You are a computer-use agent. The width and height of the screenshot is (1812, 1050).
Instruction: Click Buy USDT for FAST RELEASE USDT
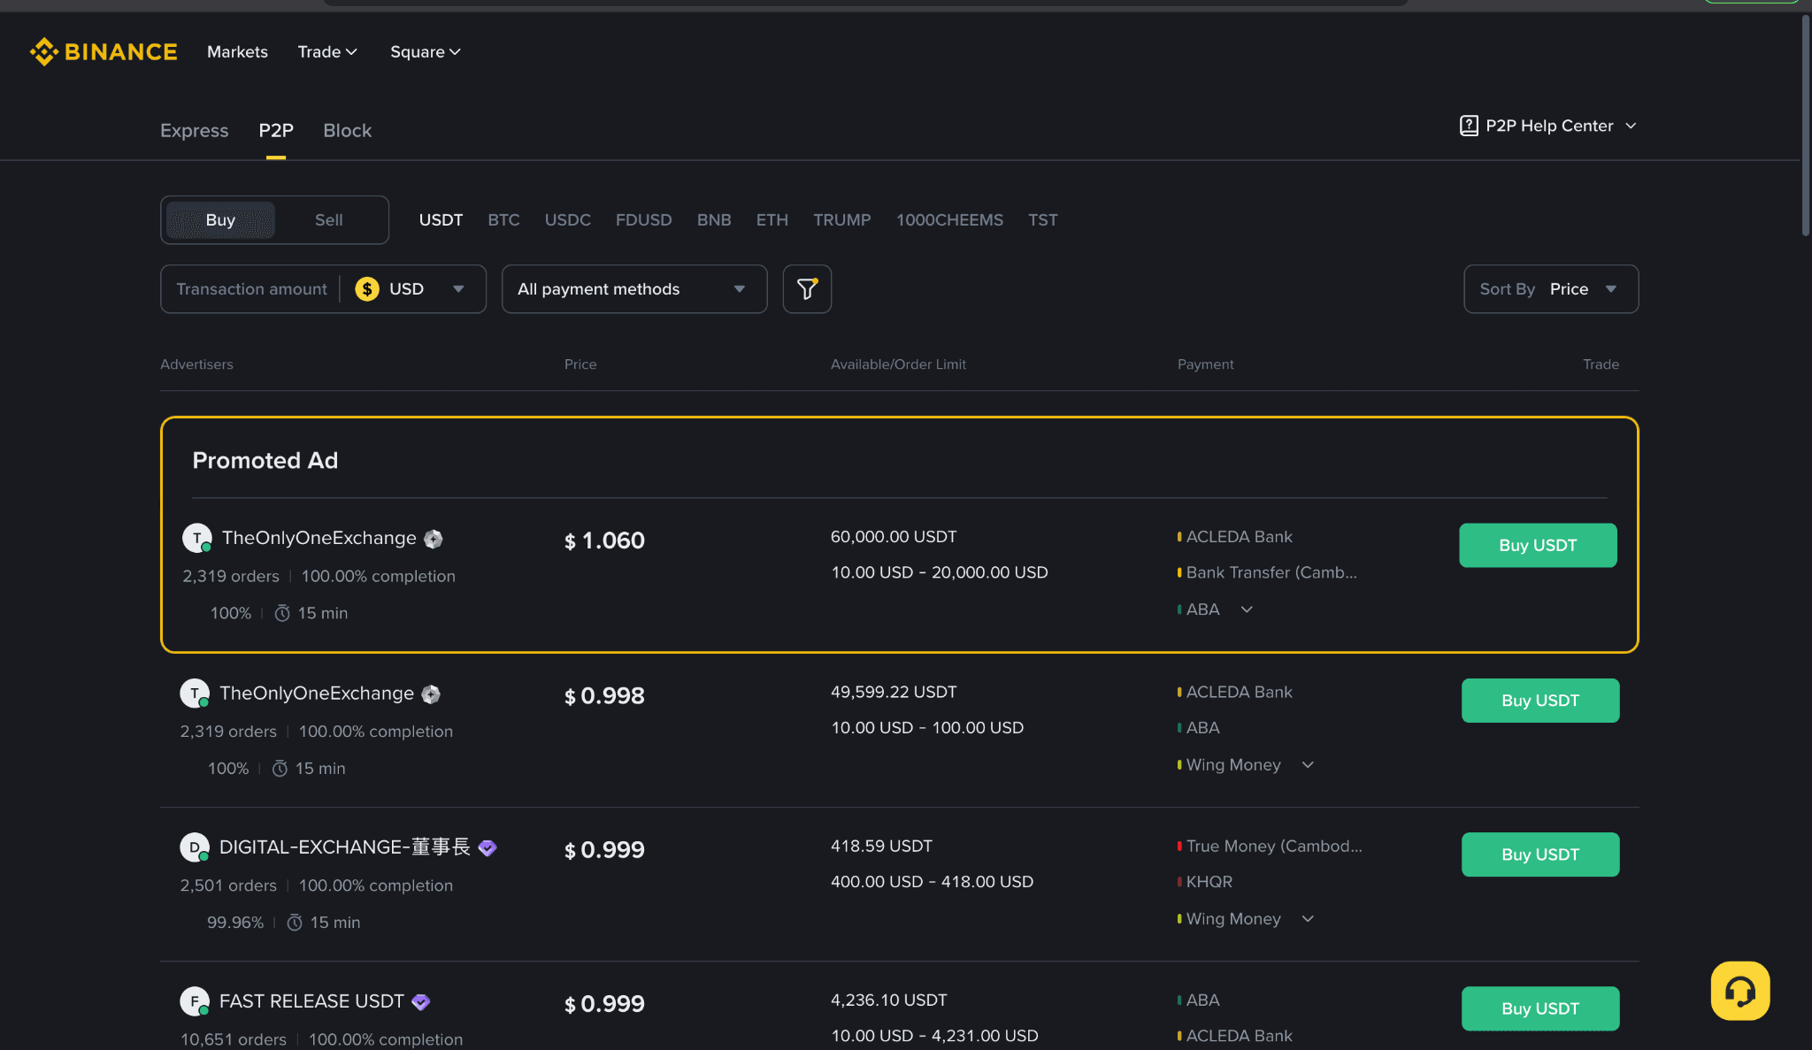click(x=1540, y=1008)
